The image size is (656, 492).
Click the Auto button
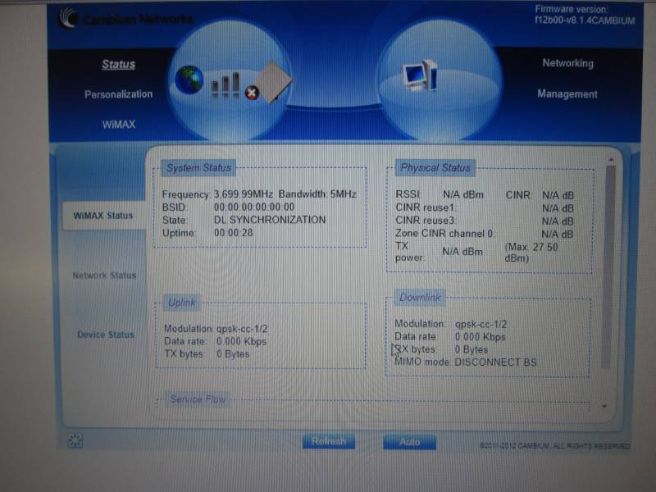click(409, 442)
